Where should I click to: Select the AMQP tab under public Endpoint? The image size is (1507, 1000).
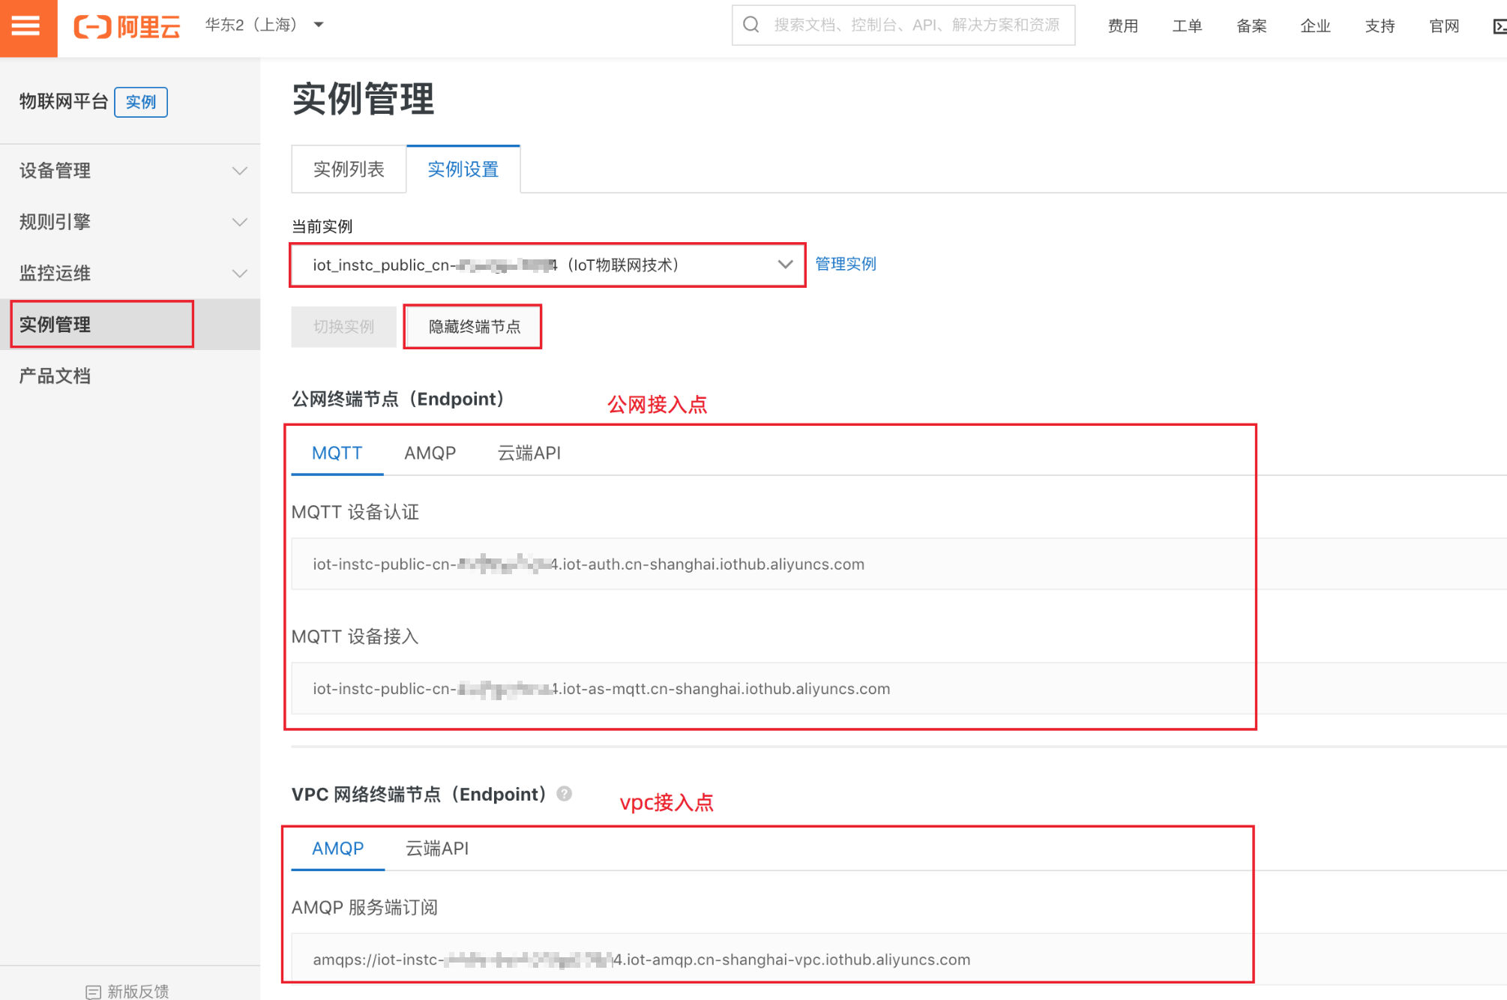[x=430, y=453]
